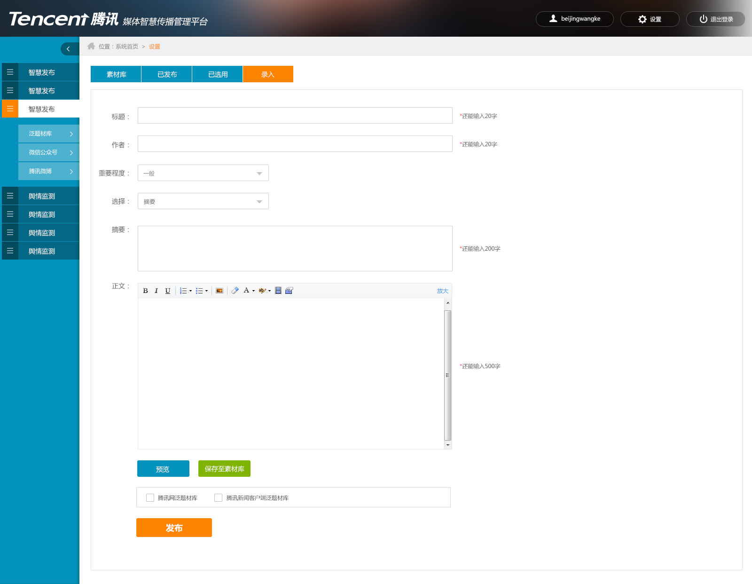Screen dimensions: 752x584
Task: Click the eraser clear-formatting icon
Action: [x=235, y=291]
